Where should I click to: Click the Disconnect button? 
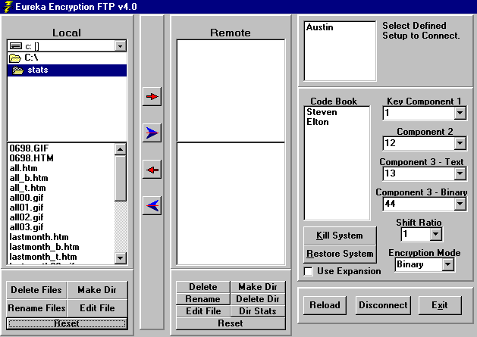coord(383,305)
